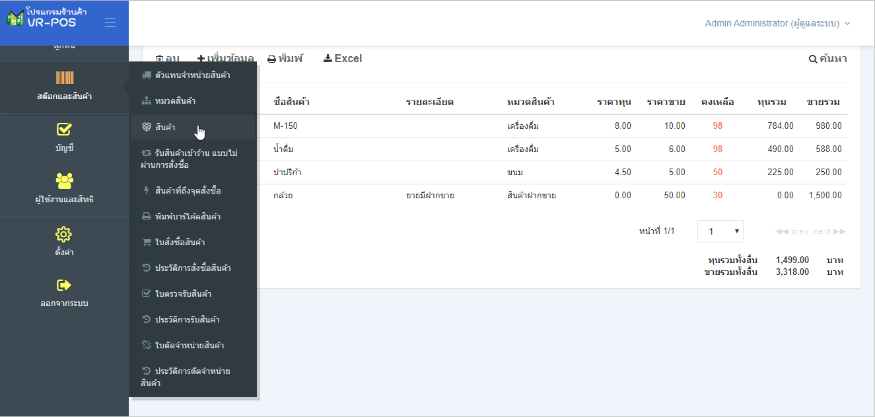Screen dimensions: 875x417
Task: Open the accounting checkmark icon
Action: pos(65,129)
